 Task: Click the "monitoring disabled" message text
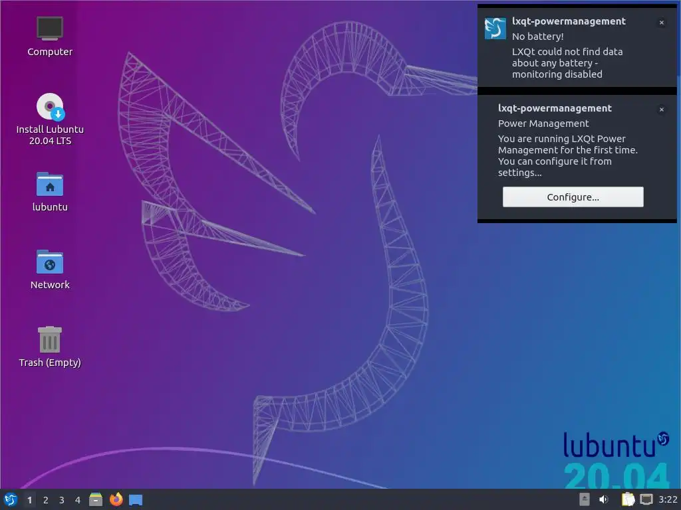click(557, 74)
